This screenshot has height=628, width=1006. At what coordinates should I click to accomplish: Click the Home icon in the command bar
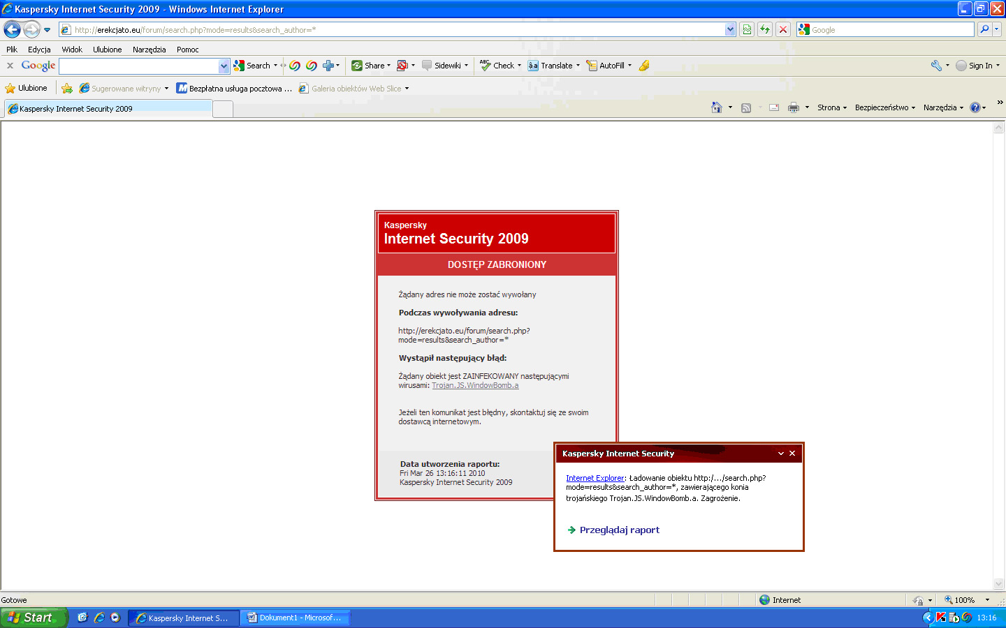[x=716, y=107]
